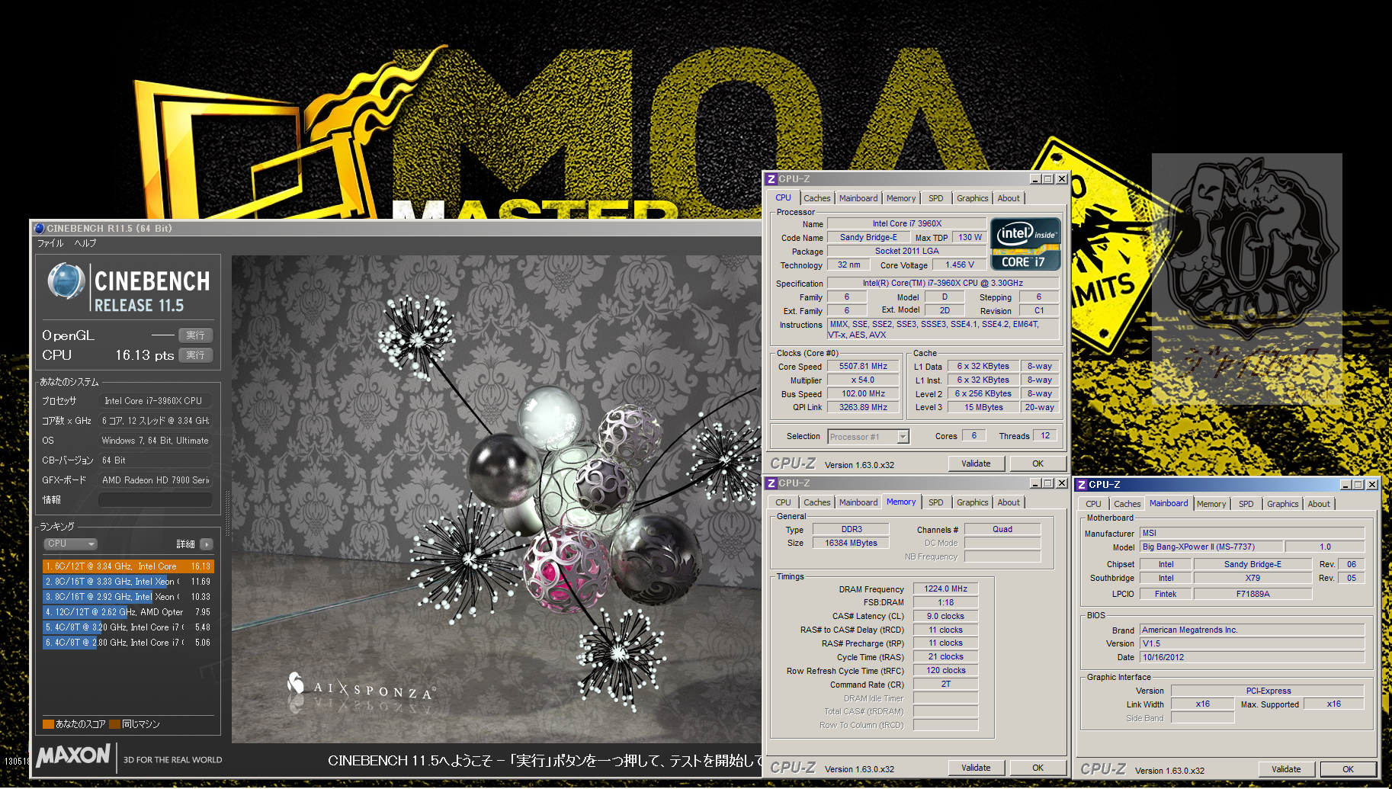The image size is (1392, 789).
Task: Click the Z icon of CPU-Z Mainboard window
Action: pyautogui.click(x=1082, y=485)
